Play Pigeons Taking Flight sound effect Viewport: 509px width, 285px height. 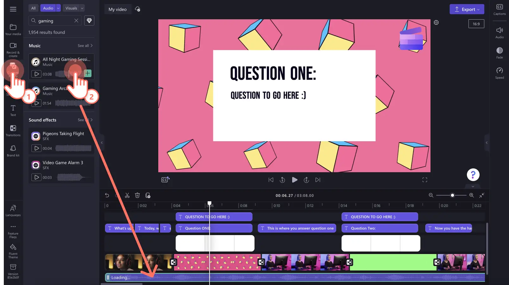[x=36, y=148]
